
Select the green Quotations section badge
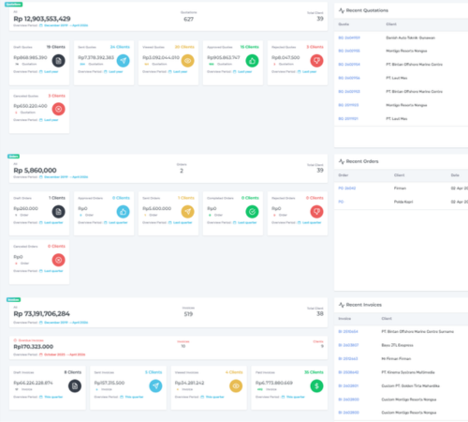14,5
